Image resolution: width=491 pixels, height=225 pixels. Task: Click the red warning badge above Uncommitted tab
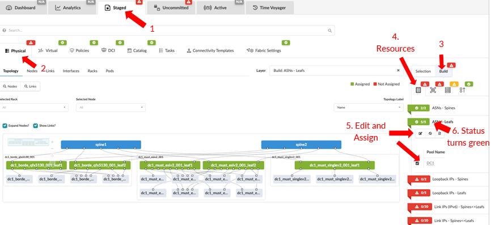[x=188, y=2]
